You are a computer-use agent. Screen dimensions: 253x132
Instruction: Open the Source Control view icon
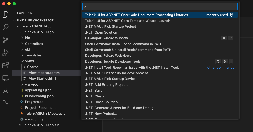pos(6,40)
